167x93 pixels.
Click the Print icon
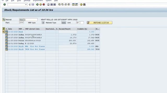tap(49, 5)
